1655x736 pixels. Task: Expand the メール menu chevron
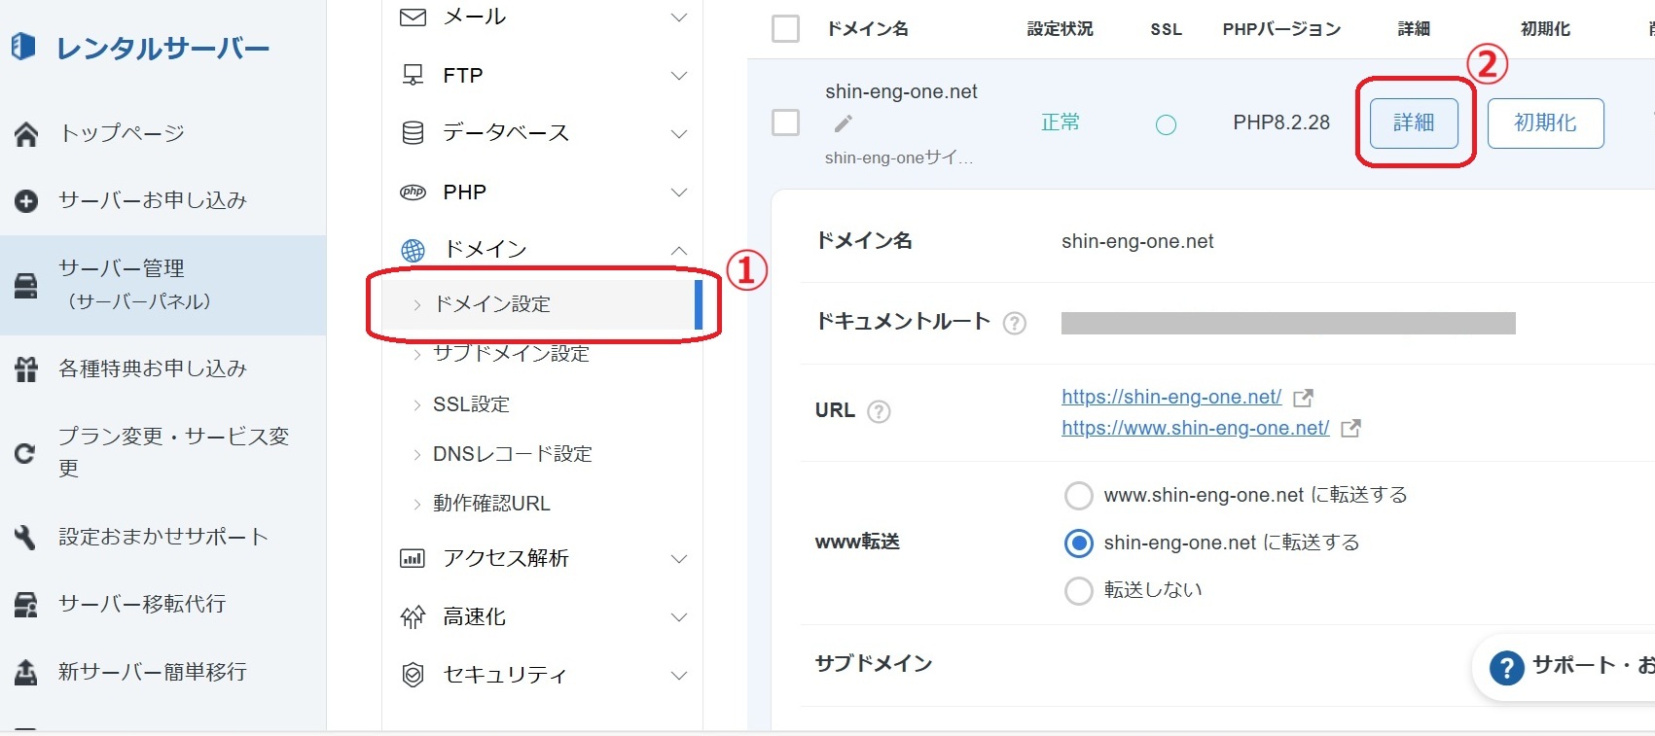(679, 18)
